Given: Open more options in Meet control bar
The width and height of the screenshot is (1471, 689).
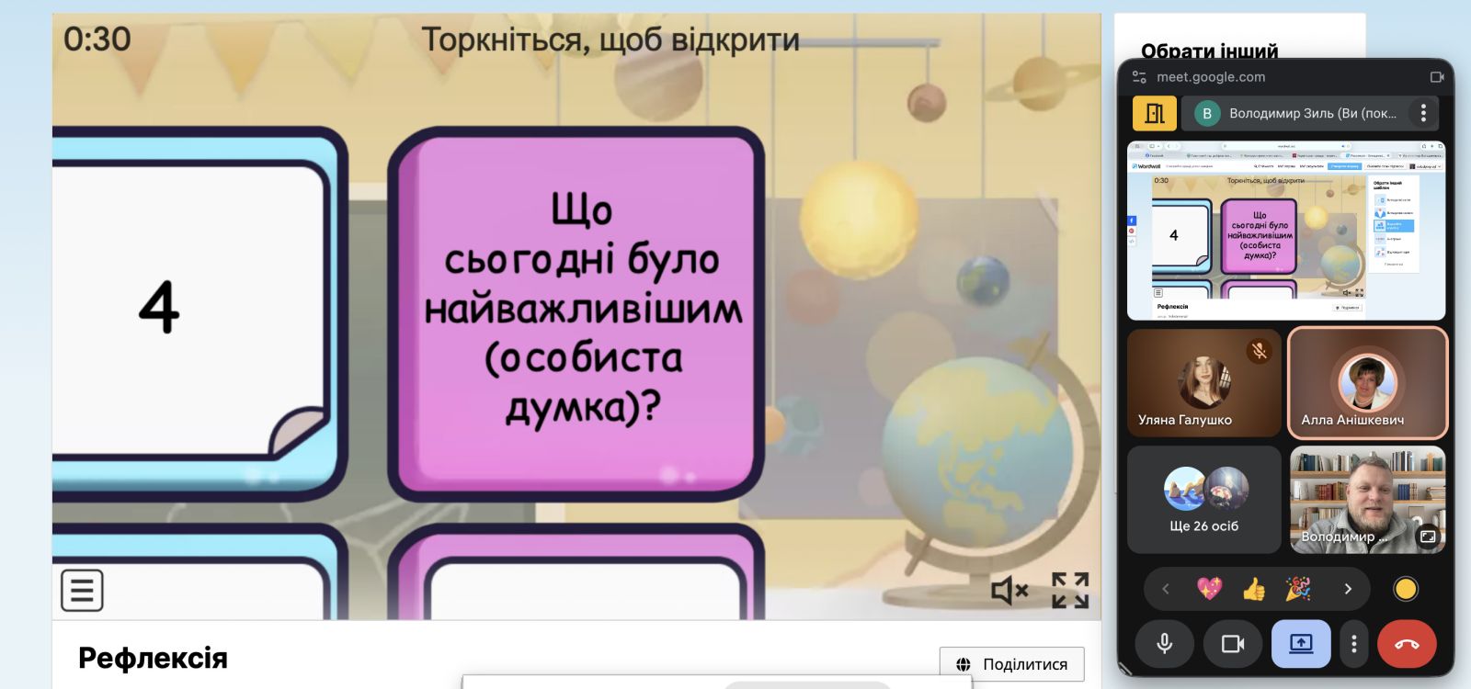Looking at the screenshot, I should click(1353, 644).
